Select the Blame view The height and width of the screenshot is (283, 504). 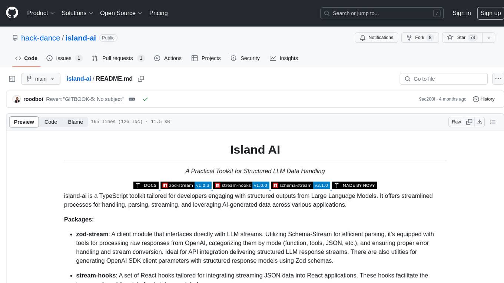(75, 122)
